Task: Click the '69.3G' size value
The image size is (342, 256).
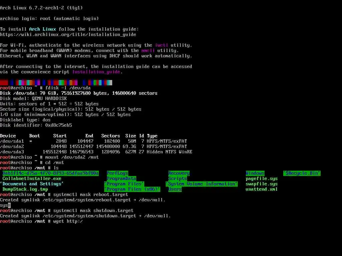Action: 129,146
